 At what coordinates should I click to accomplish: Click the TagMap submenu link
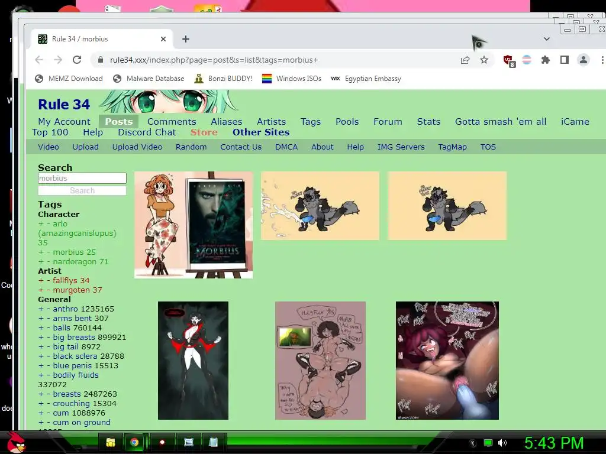click(x=452, y=147)
